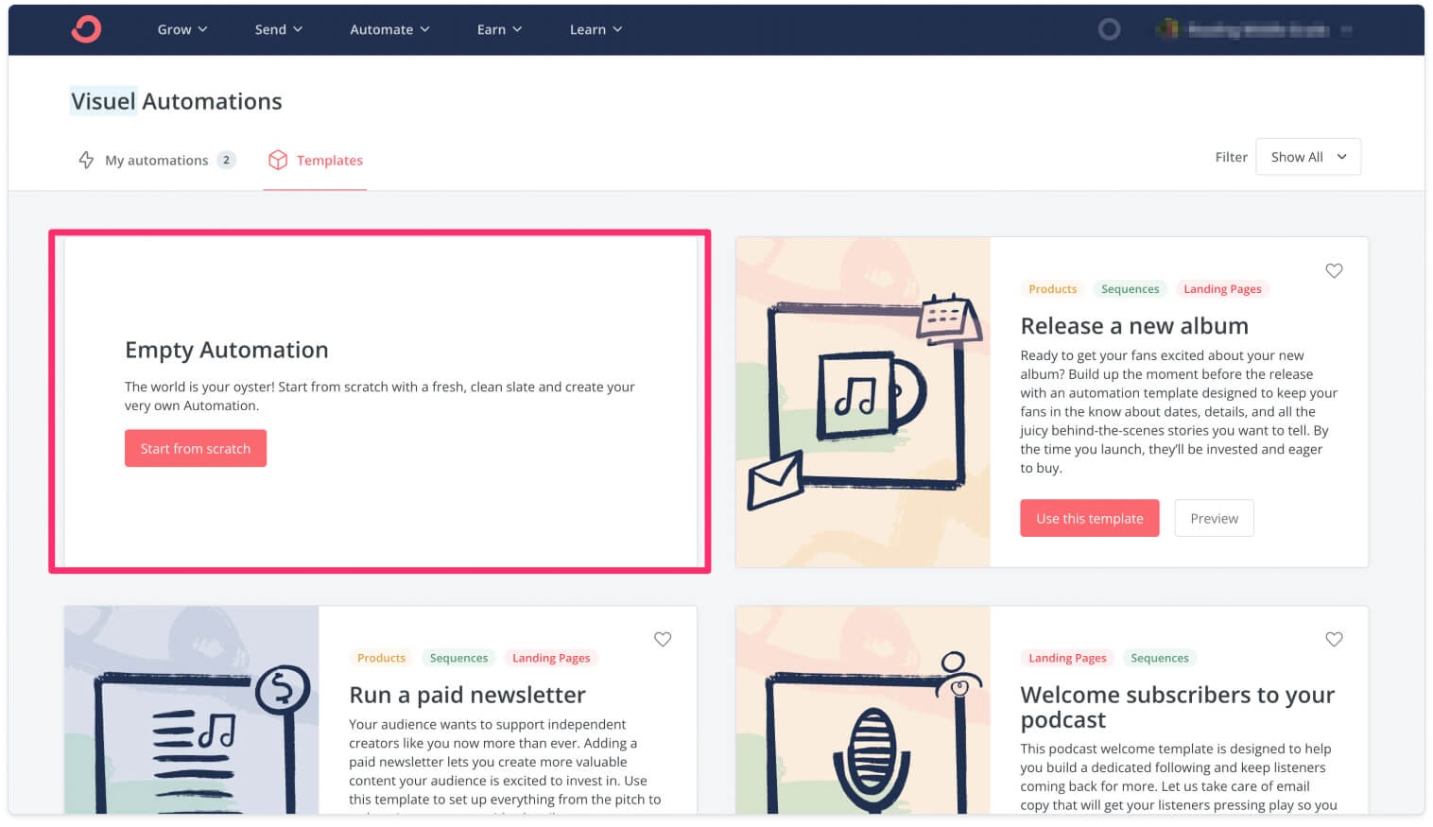Favorite the Run a paid newsletter template
Viewport: 1433px width, 827px height.
tap(663, 639)
